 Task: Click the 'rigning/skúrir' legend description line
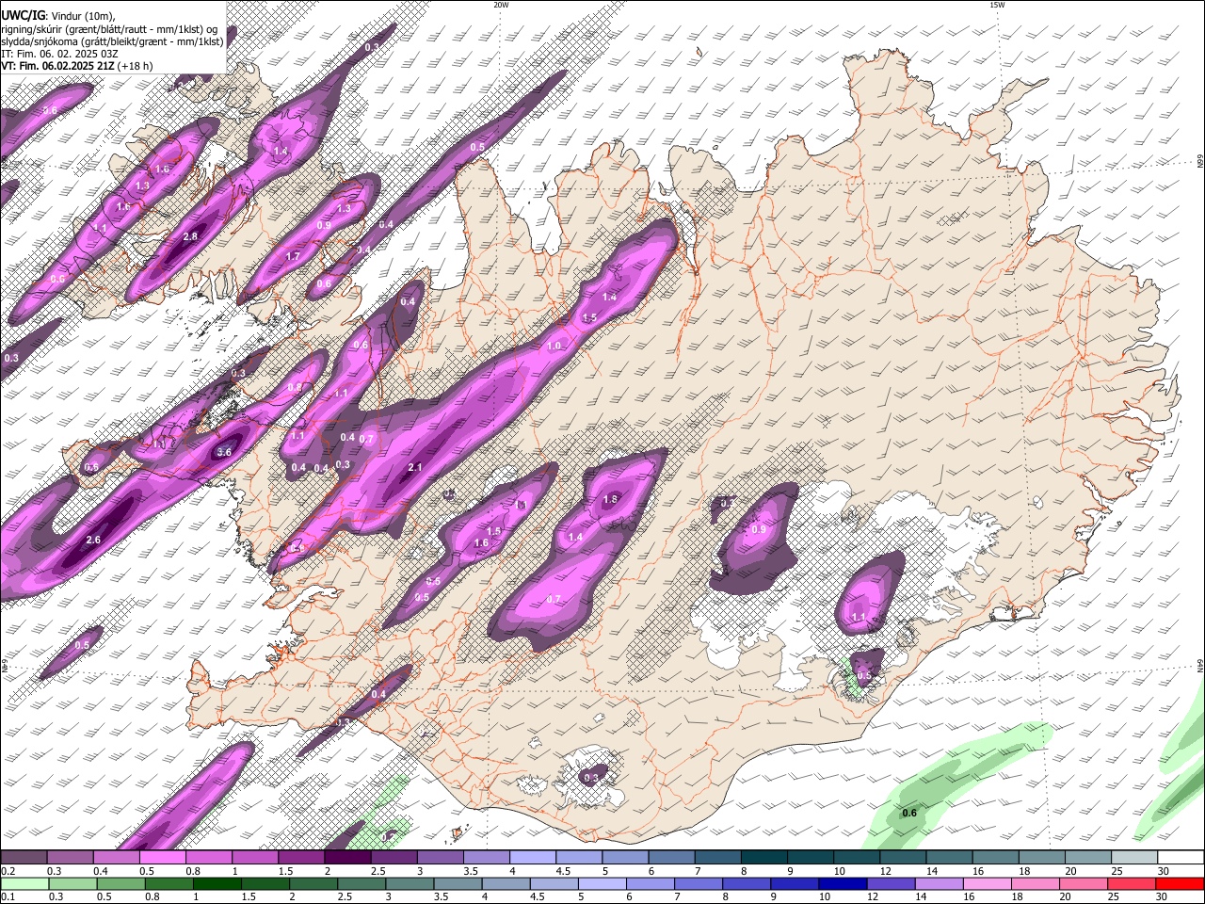111,29
